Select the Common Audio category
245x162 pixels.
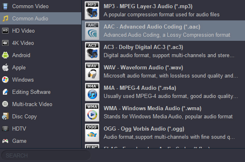point(40,18)
